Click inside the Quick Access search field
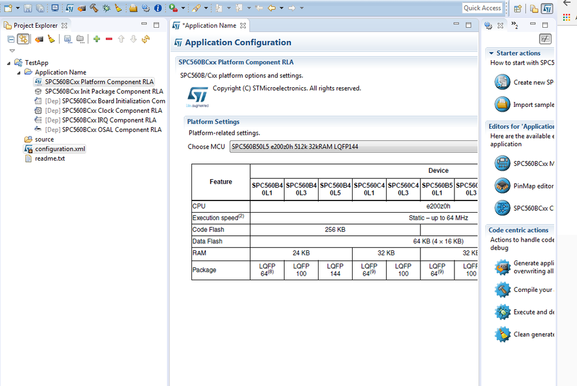The width and height of the screenshot is (577, 386). [482, 8]
